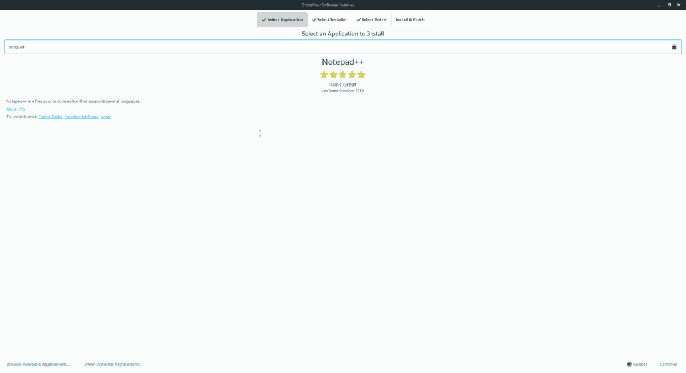Click the fifth star of the rating

[361, 74]
